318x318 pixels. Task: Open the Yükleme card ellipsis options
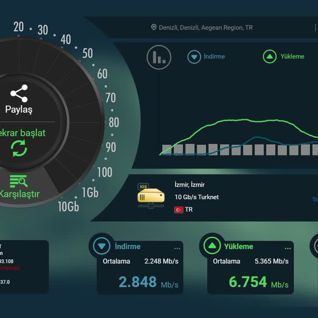click(288, 248)
